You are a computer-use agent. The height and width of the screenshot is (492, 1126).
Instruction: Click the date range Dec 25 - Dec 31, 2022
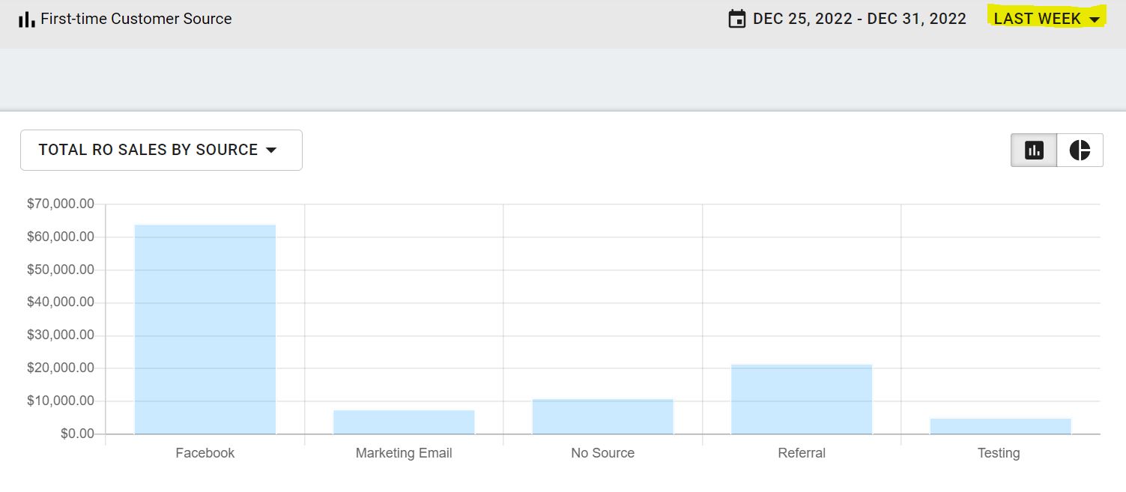click(859, 19)
